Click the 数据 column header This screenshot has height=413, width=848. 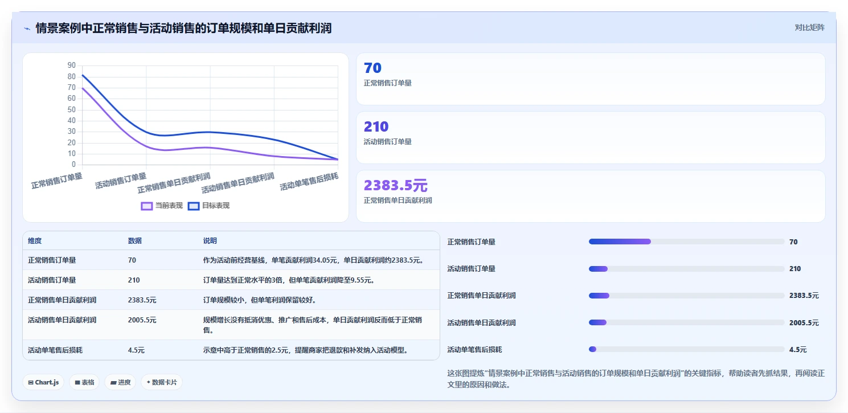point(135,241)
